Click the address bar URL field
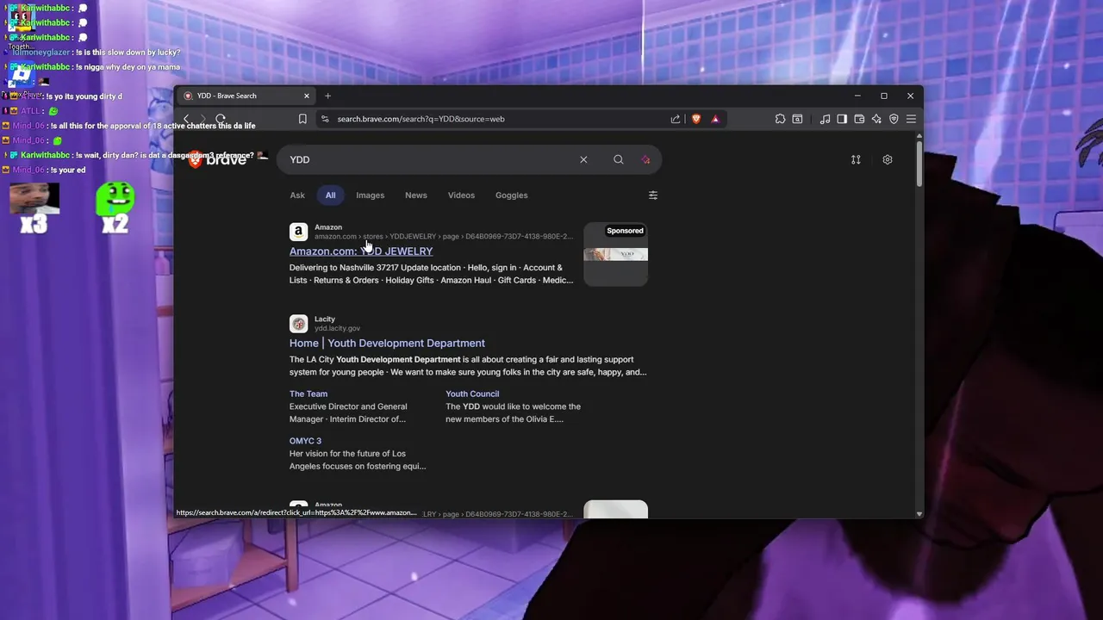1103x620 pixels. pos(500,119)
